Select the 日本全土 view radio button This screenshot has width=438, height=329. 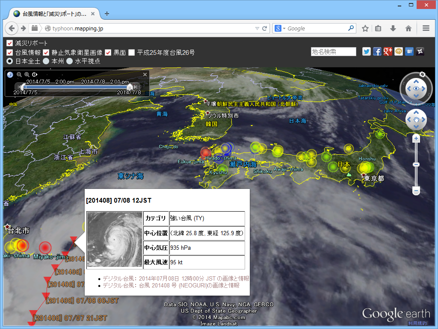9,61
